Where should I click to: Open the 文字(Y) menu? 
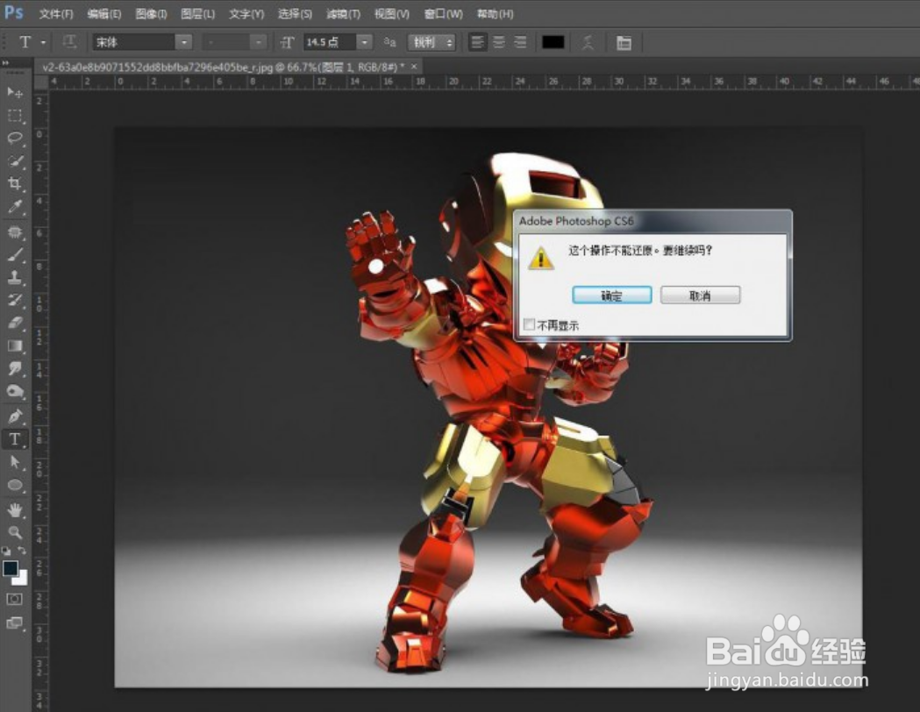[246, 13]
